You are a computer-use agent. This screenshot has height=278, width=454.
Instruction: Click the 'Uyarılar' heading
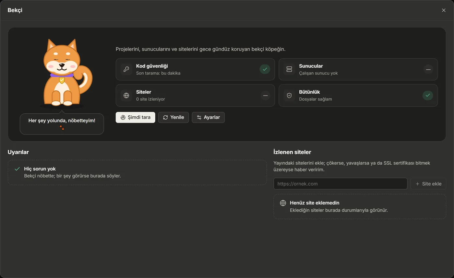[18, 152]
